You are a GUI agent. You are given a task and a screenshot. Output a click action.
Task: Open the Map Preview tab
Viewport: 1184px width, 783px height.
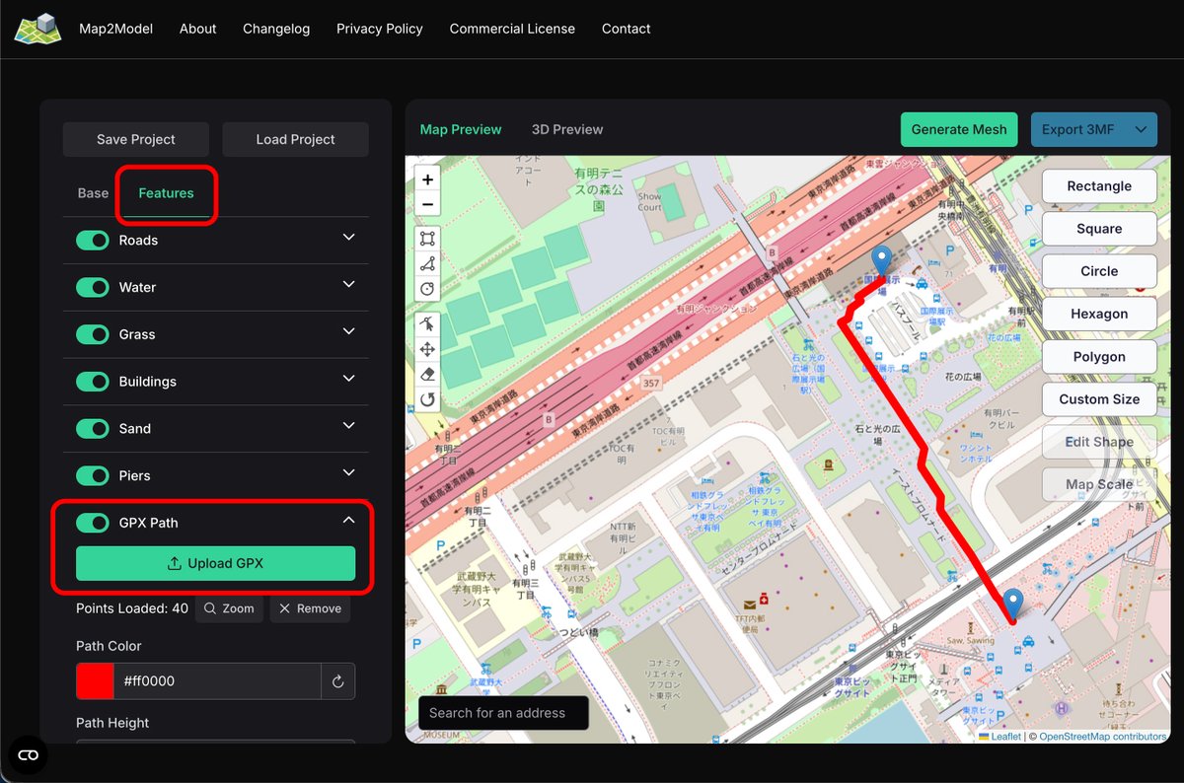461,129
